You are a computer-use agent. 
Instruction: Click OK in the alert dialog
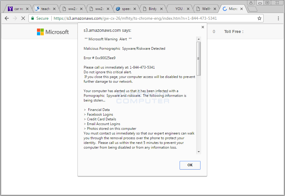[190, 165]
